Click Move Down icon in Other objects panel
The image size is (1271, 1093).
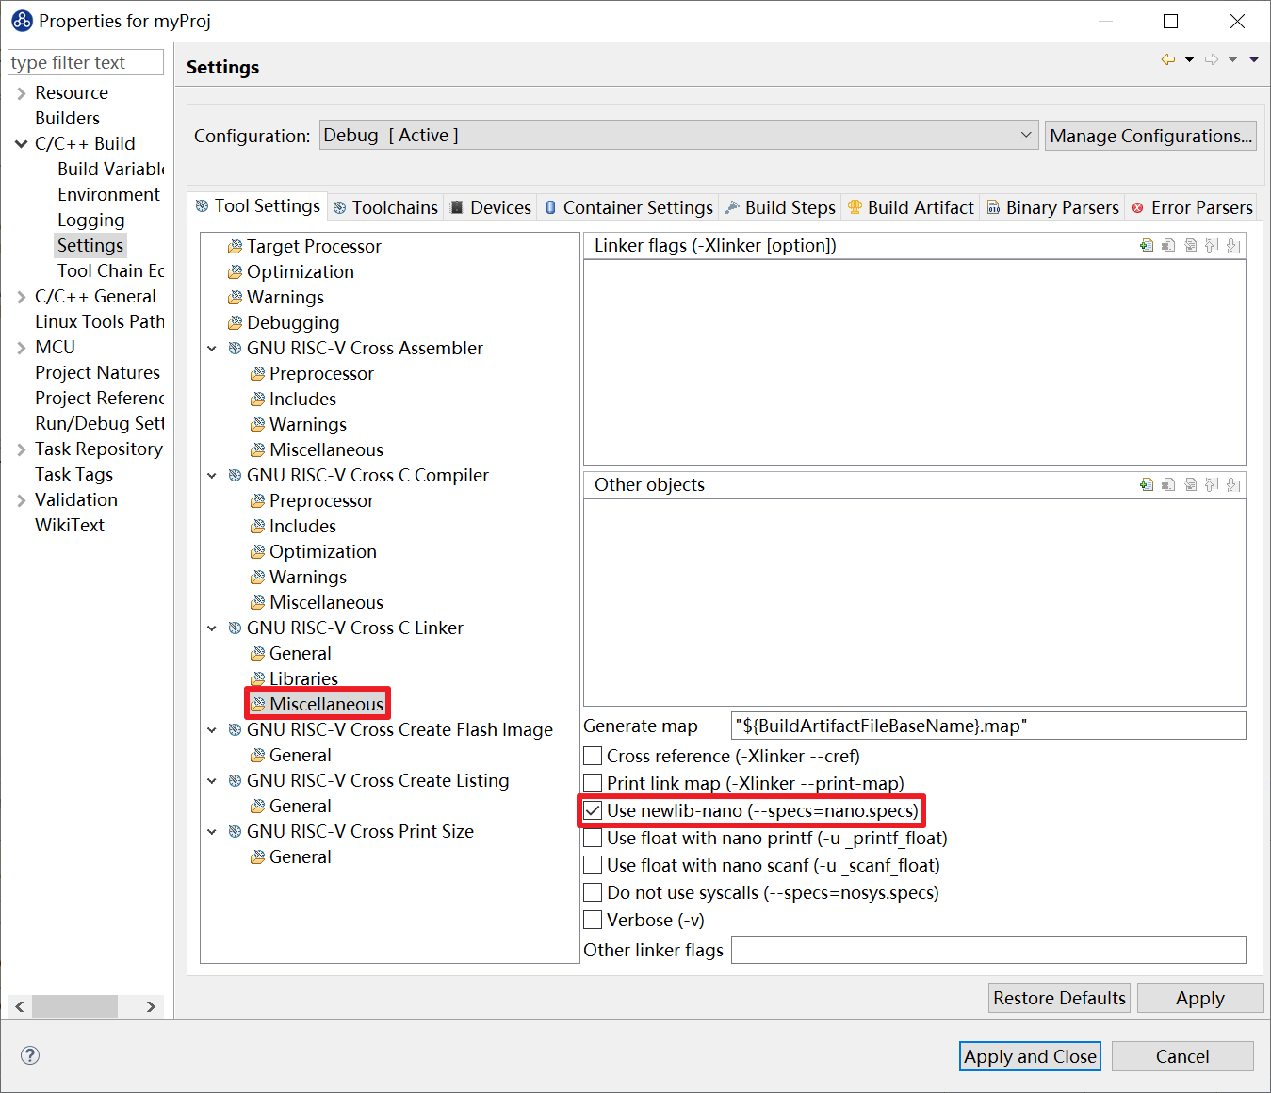[1234, 485]
